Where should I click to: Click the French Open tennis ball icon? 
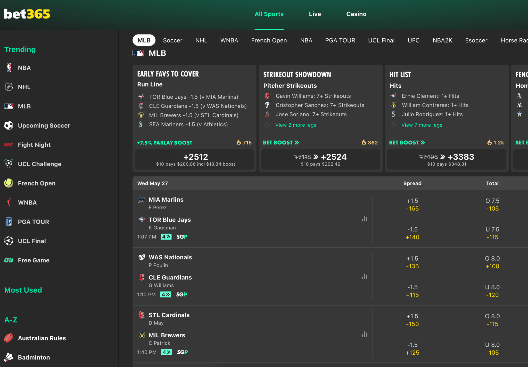(9, 183)
